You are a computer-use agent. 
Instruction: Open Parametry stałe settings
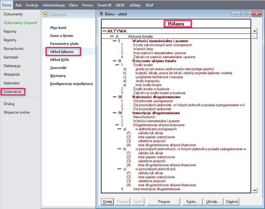tap(64, 44)
